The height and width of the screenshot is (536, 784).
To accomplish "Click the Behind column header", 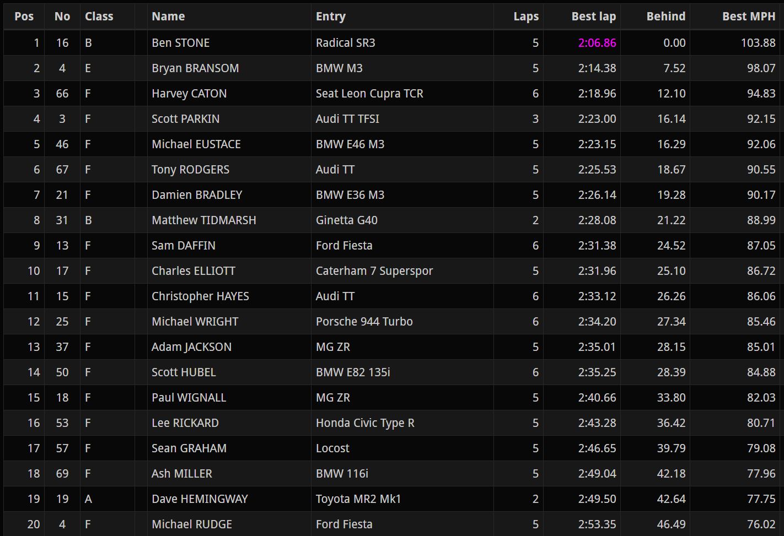I will point(666,17).
